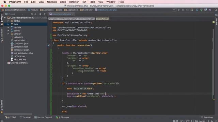218x122 pixels.
Task: Open the Changes tool window
Action: pyautogui.click(x=62, y=117)
